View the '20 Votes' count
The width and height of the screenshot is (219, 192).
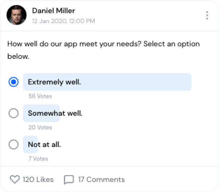click(40, 127)
